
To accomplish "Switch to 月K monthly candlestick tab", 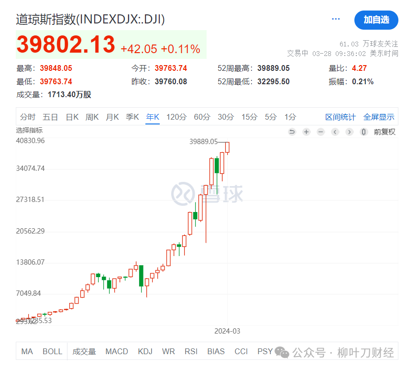I will coord(112,117).
